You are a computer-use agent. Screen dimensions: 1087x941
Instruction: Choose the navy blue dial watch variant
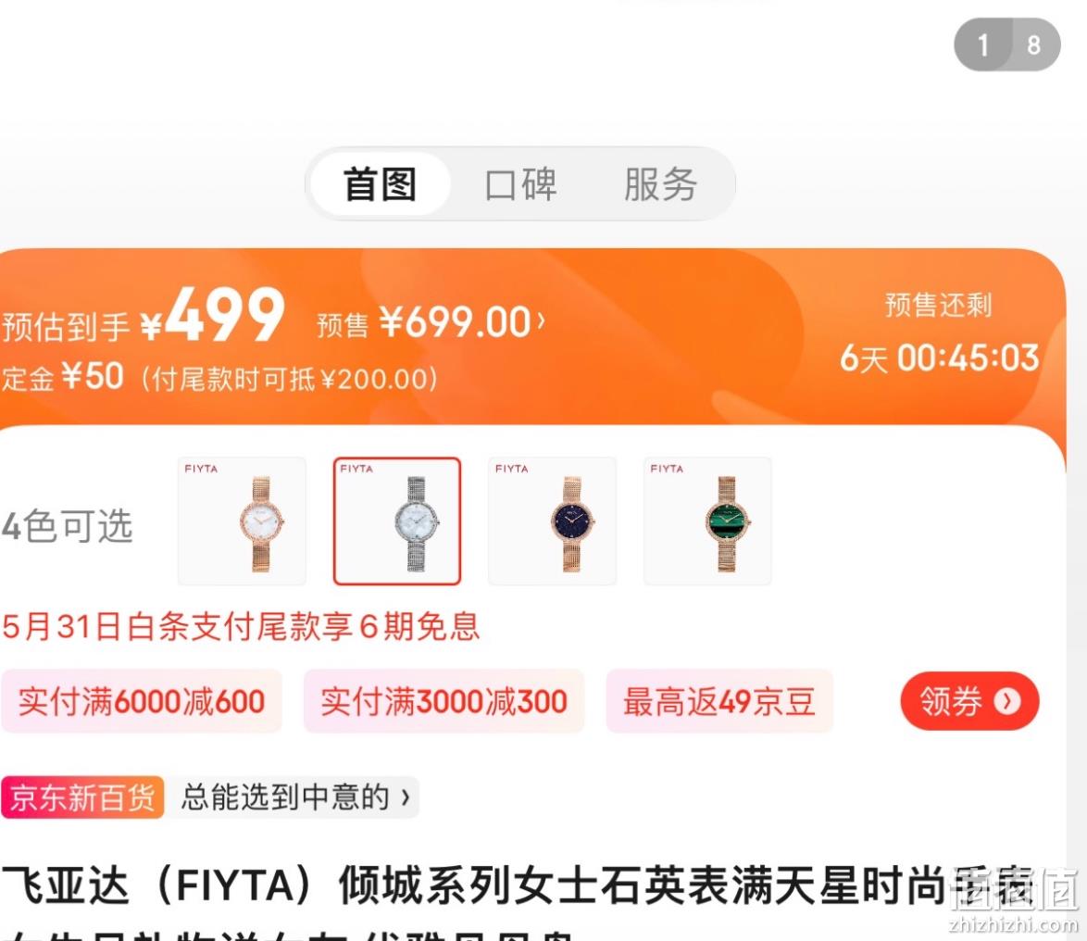pyautogui.click(x=553, y=521)
